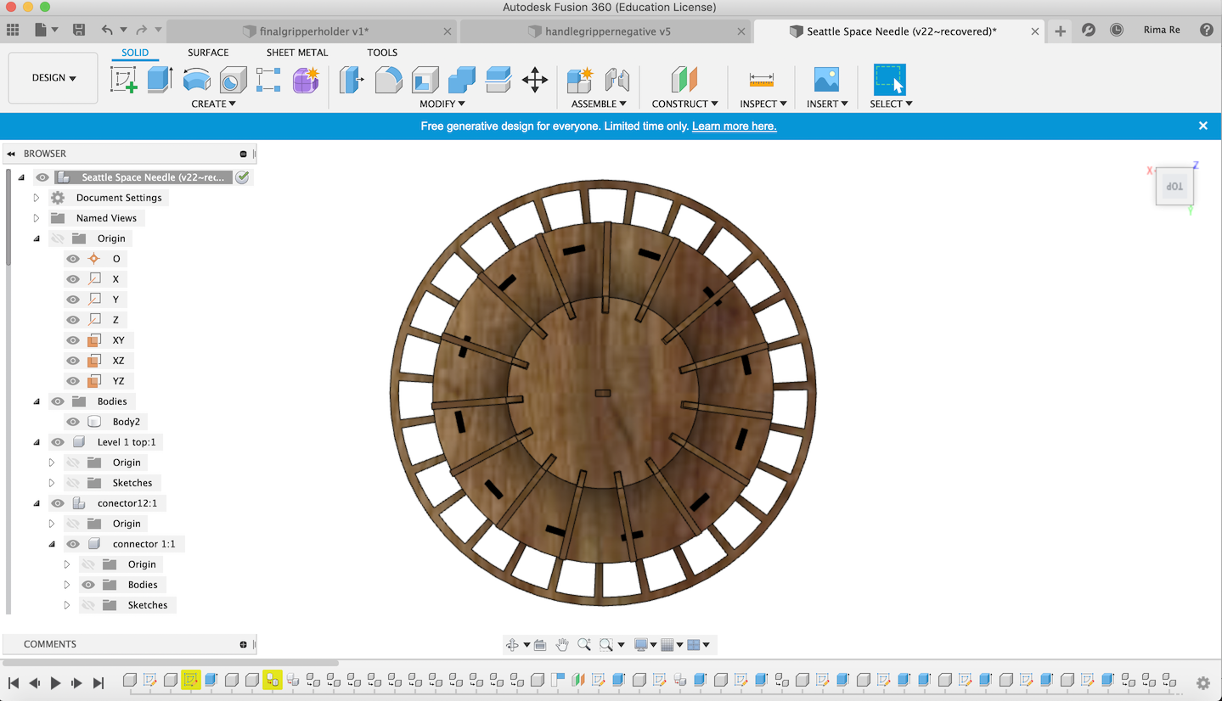Switch to the finalgripperholder v1 document tab
This screenshot has width=1222, height=701.
pyautogui.click(x=313, y=31)
